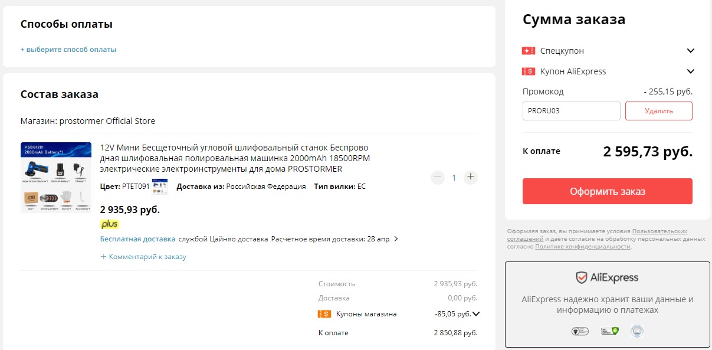Open delivery options chevron next to 28 апр
Screen dimensions: 712x350
(396, 239)
